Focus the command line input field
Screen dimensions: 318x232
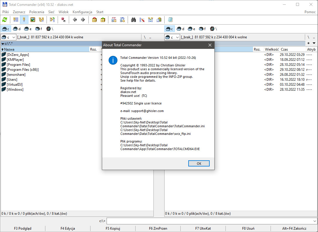(x=209, y=221)
